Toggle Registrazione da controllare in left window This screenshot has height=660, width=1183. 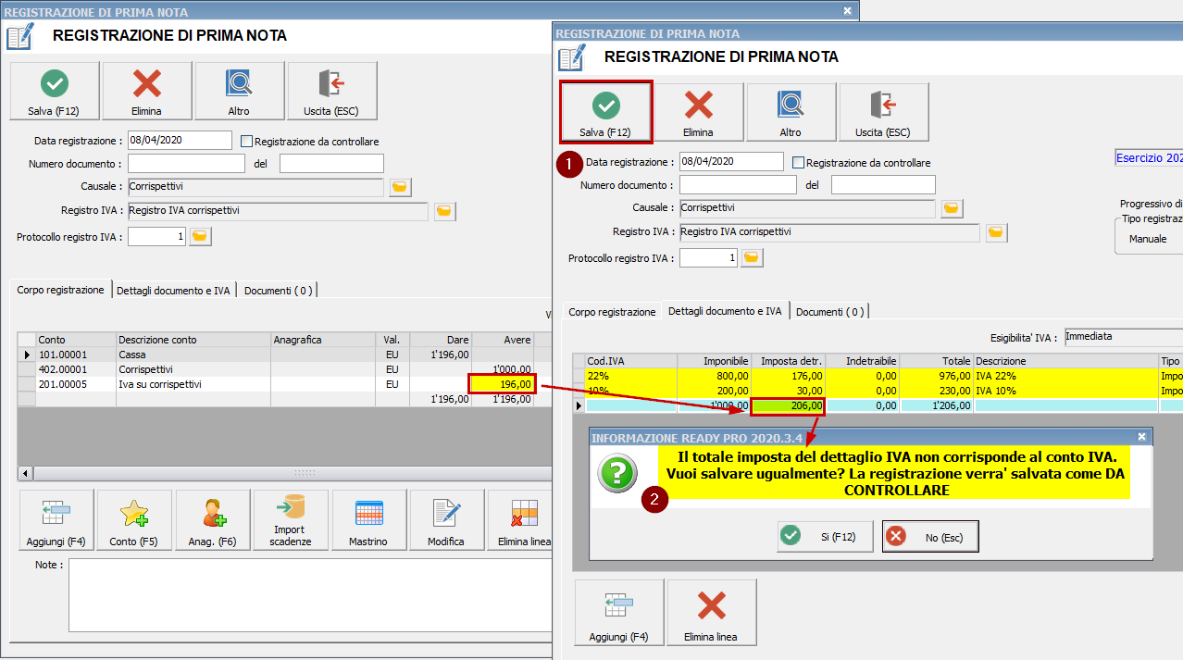tap(246, 142)
